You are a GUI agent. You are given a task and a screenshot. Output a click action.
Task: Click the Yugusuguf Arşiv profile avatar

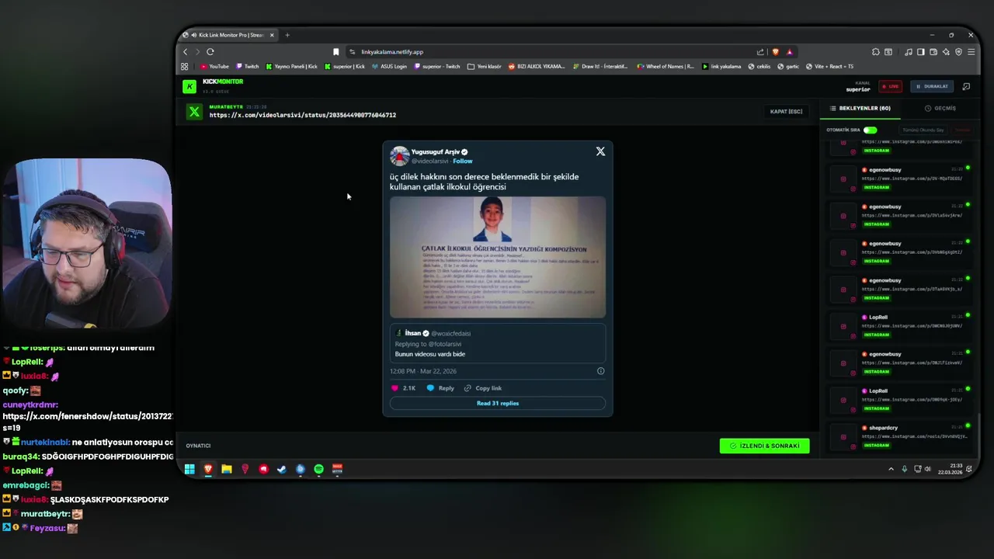coord(399,156)
